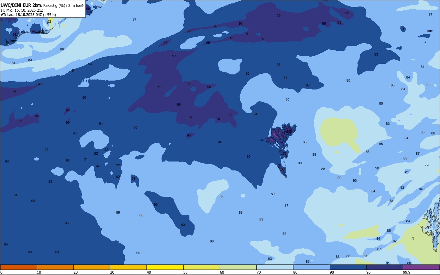Click the 50–60 legend color swatch

click(201, 267)
